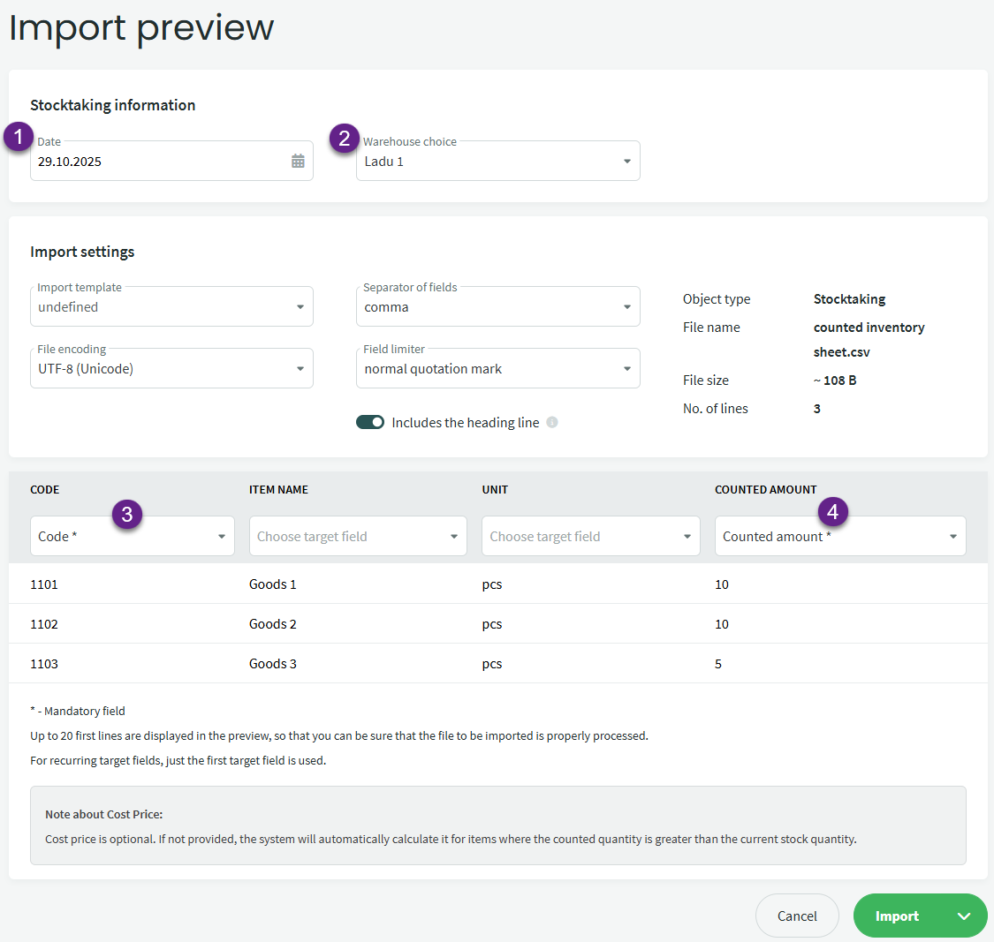Toggle the Includes the heading line switch
Viewport: 994px width, 942px height.
(x=370, y=422)
